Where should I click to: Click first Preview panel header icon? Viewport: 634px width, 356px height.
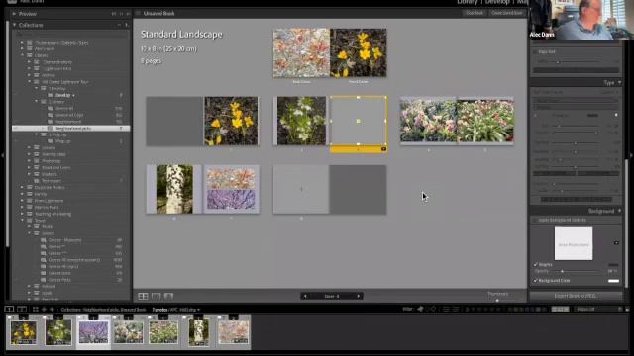point(114,14)
